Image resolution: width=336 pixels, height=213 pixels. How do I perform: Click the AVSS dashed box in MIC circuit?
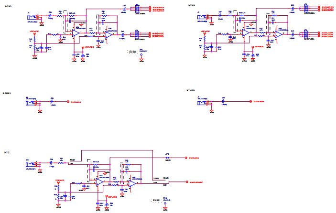pos(156,199)
